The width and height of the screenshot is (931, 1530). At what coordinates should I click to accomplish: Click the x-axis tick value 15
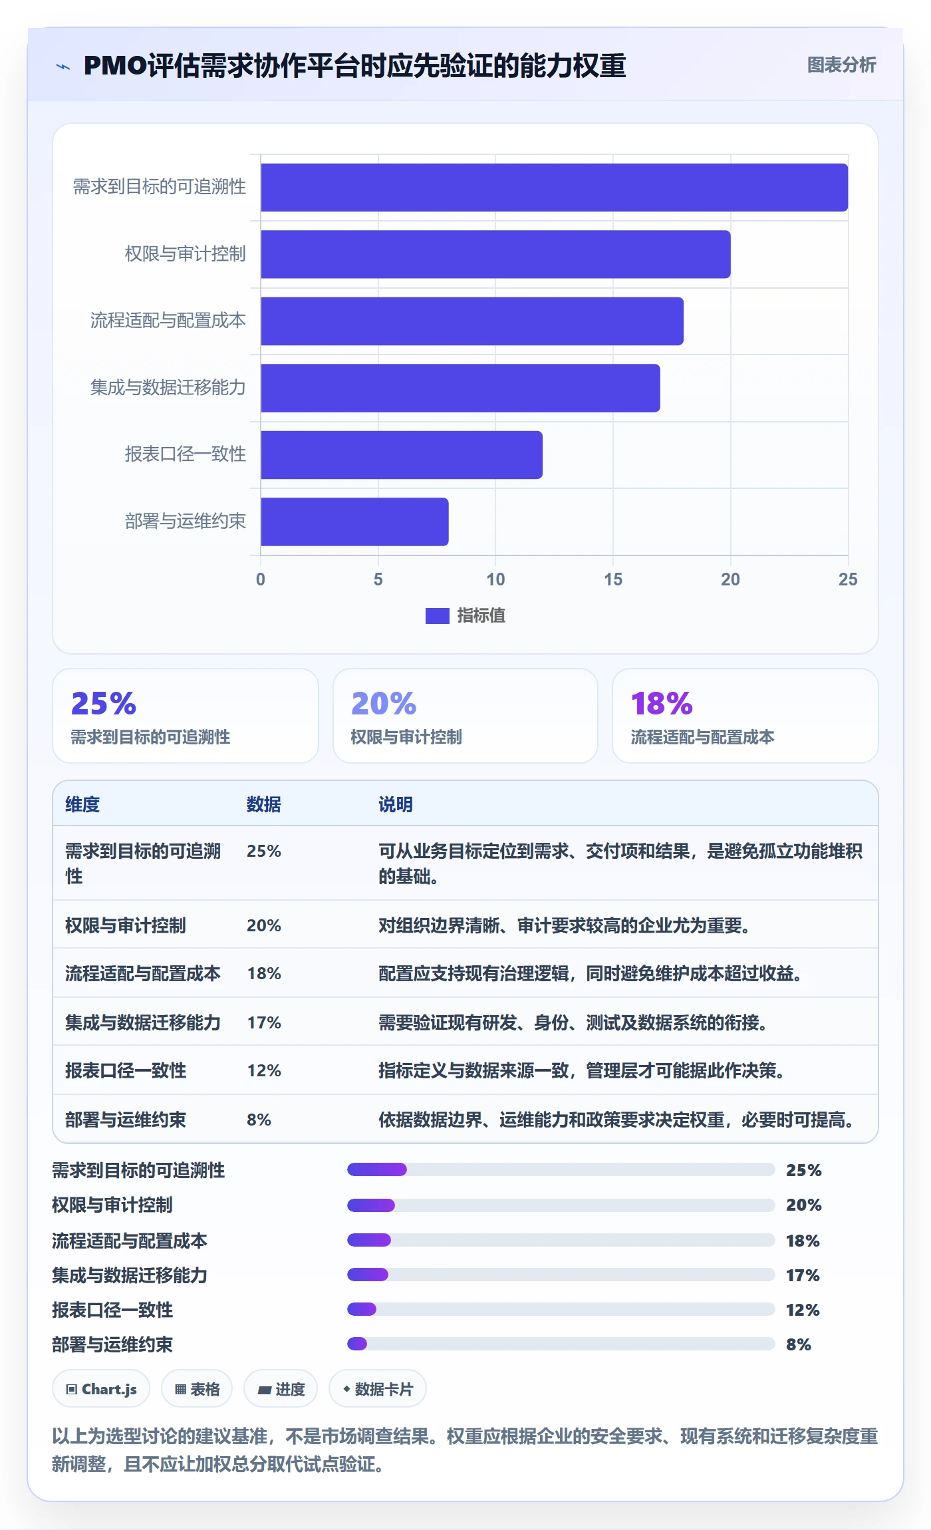tap(612, 579)
